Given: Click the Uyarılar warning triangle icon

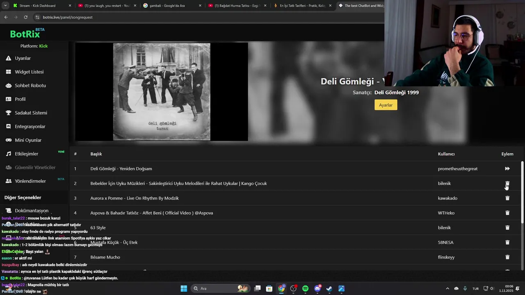Looking at the screenshot, I should coord(8,58).
